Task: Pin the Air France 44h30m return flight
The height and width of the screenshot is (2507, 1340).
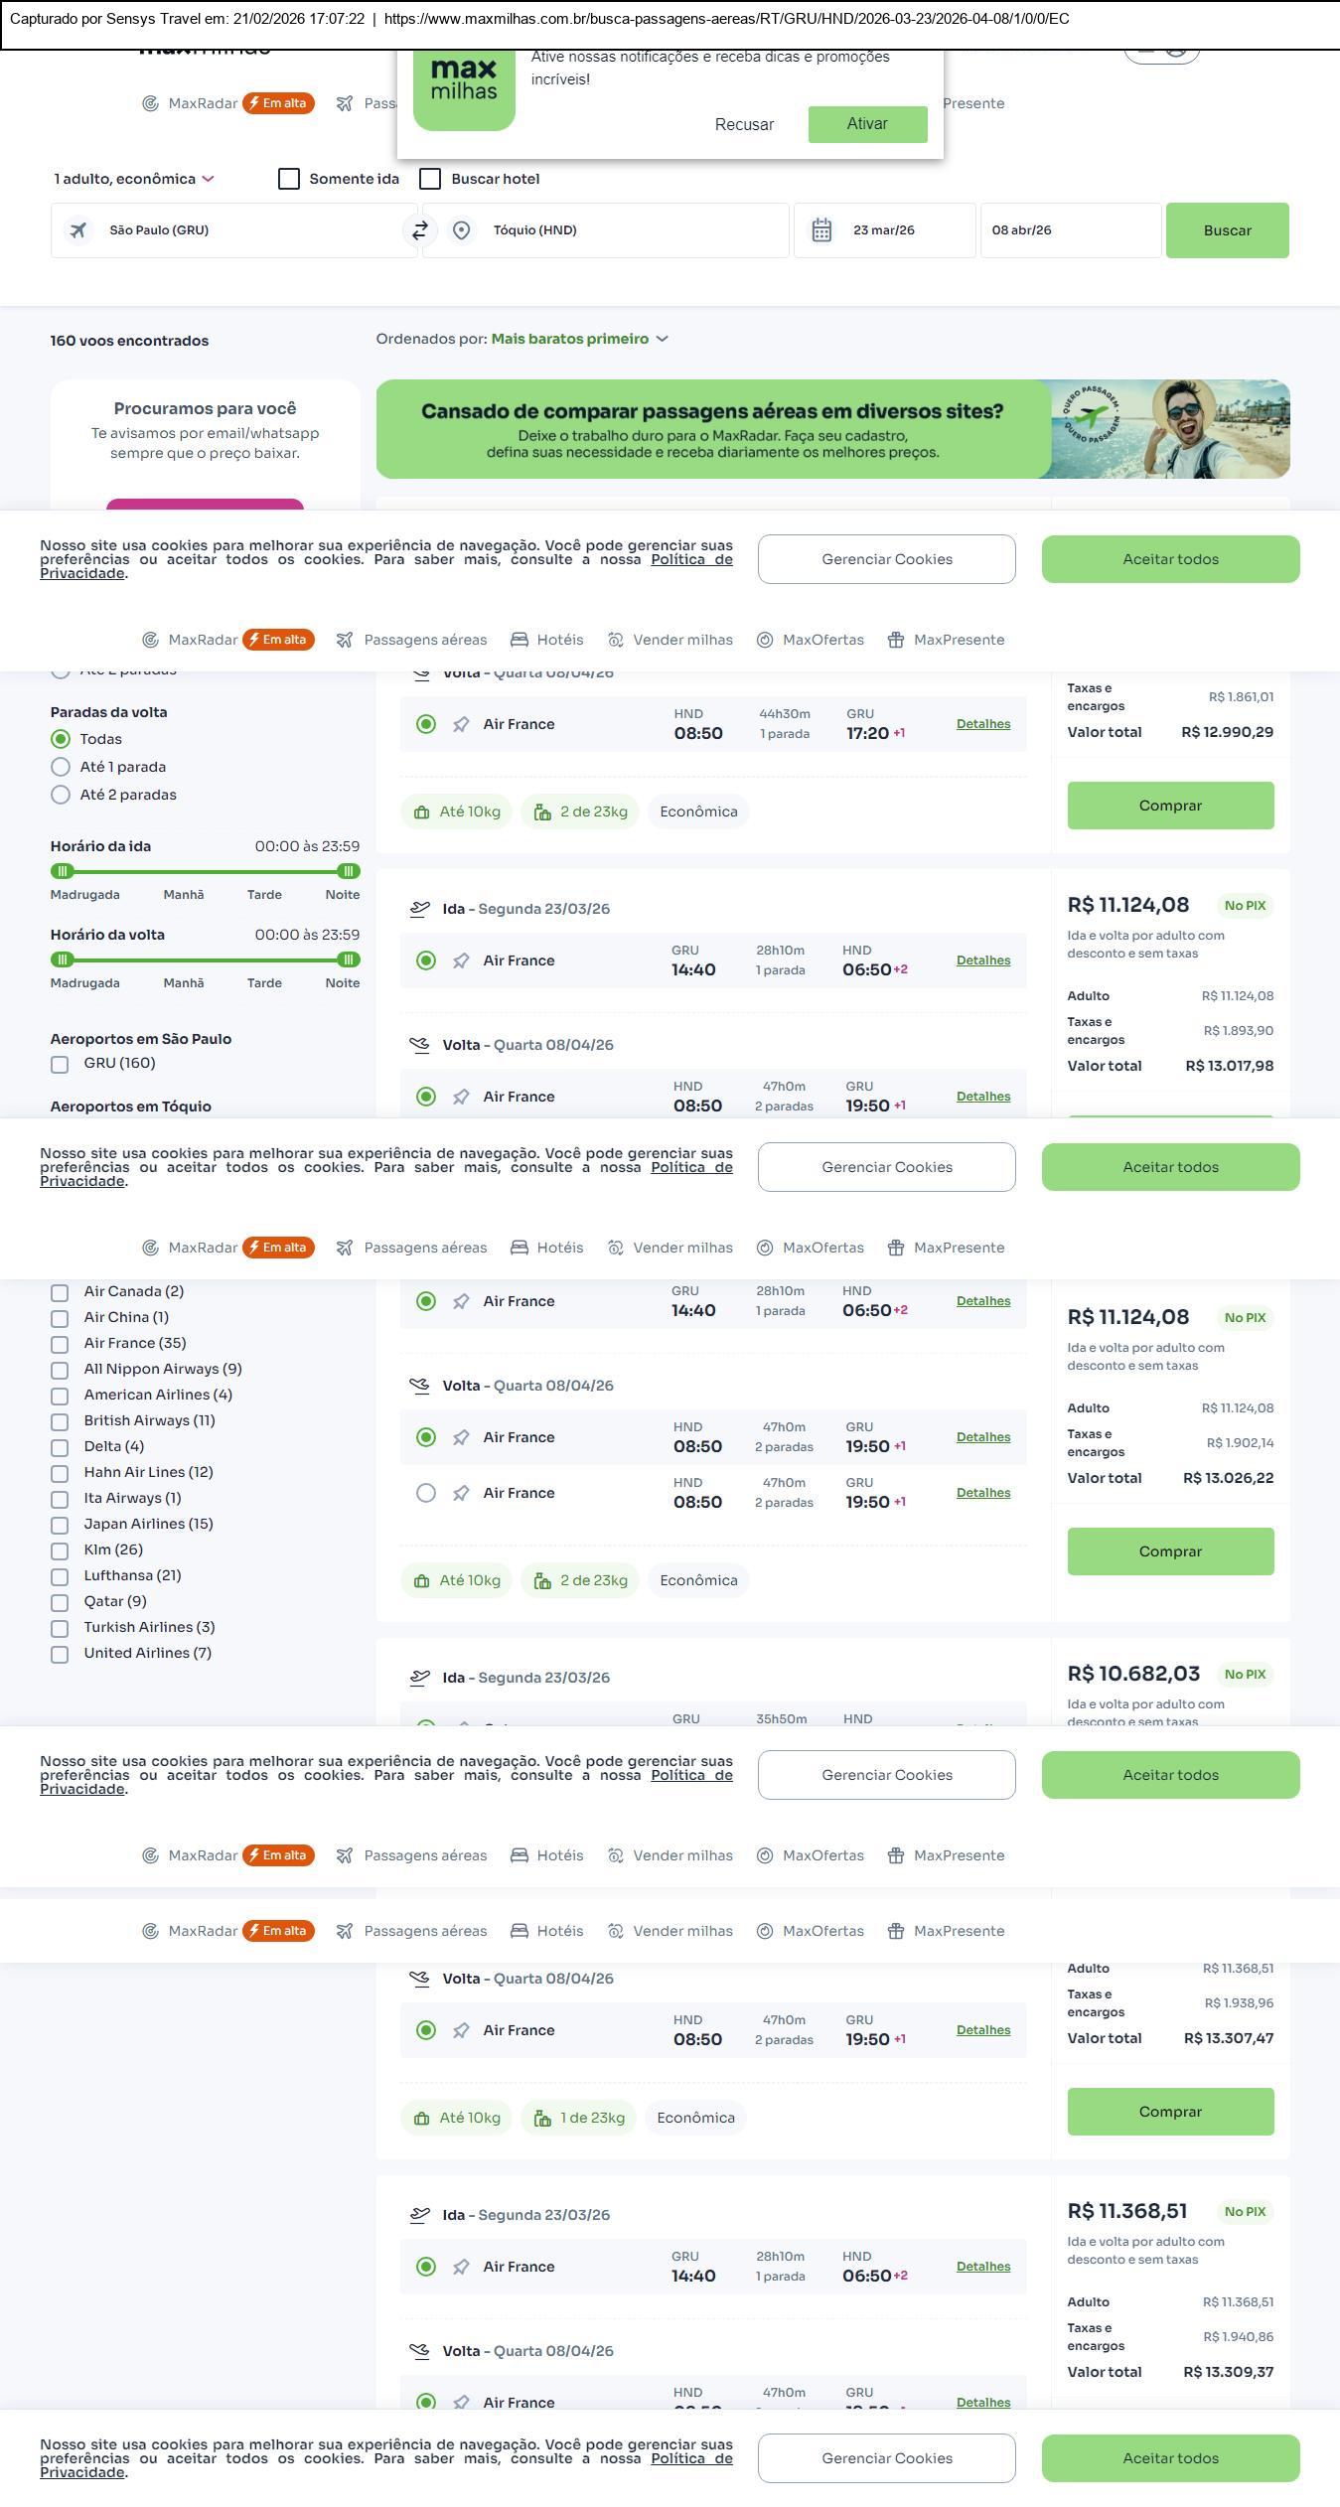Action: click(x=461, y=725)
